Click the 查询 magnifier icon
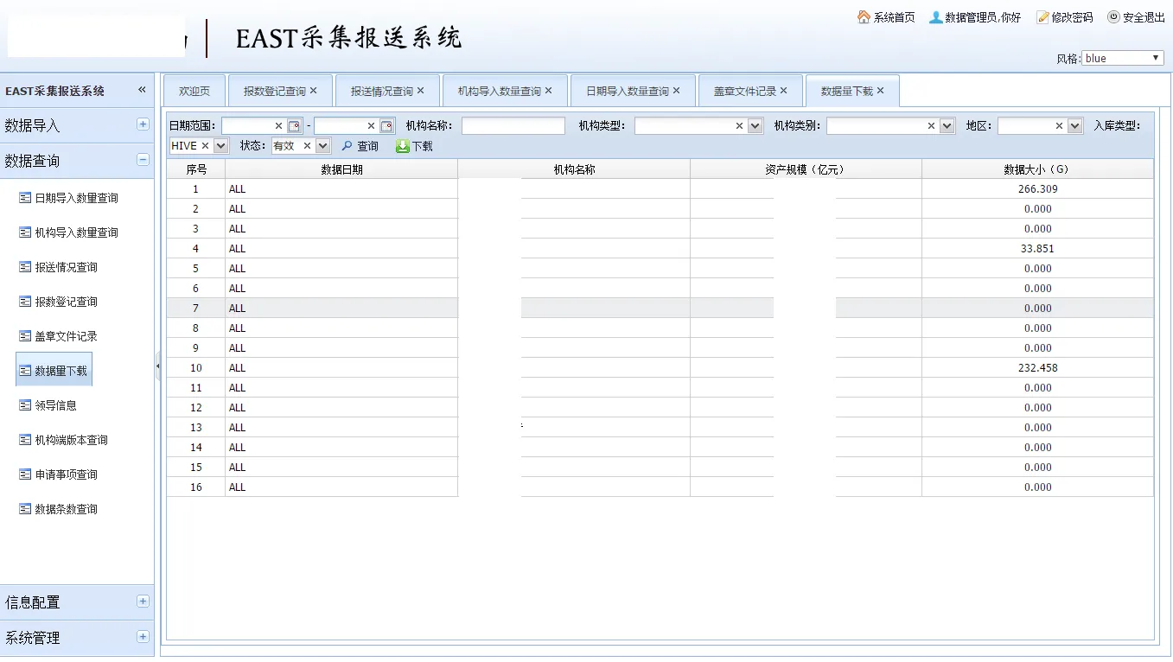Screen dimensions: 1173x662 [347, 146]
